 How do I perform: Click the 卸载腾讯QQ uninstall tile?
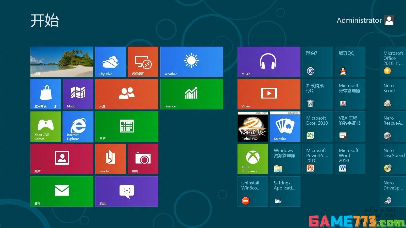pos(318,94)
